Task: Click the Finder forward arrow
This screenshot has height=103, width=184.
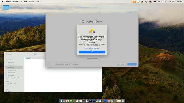Action: (31, 54)
